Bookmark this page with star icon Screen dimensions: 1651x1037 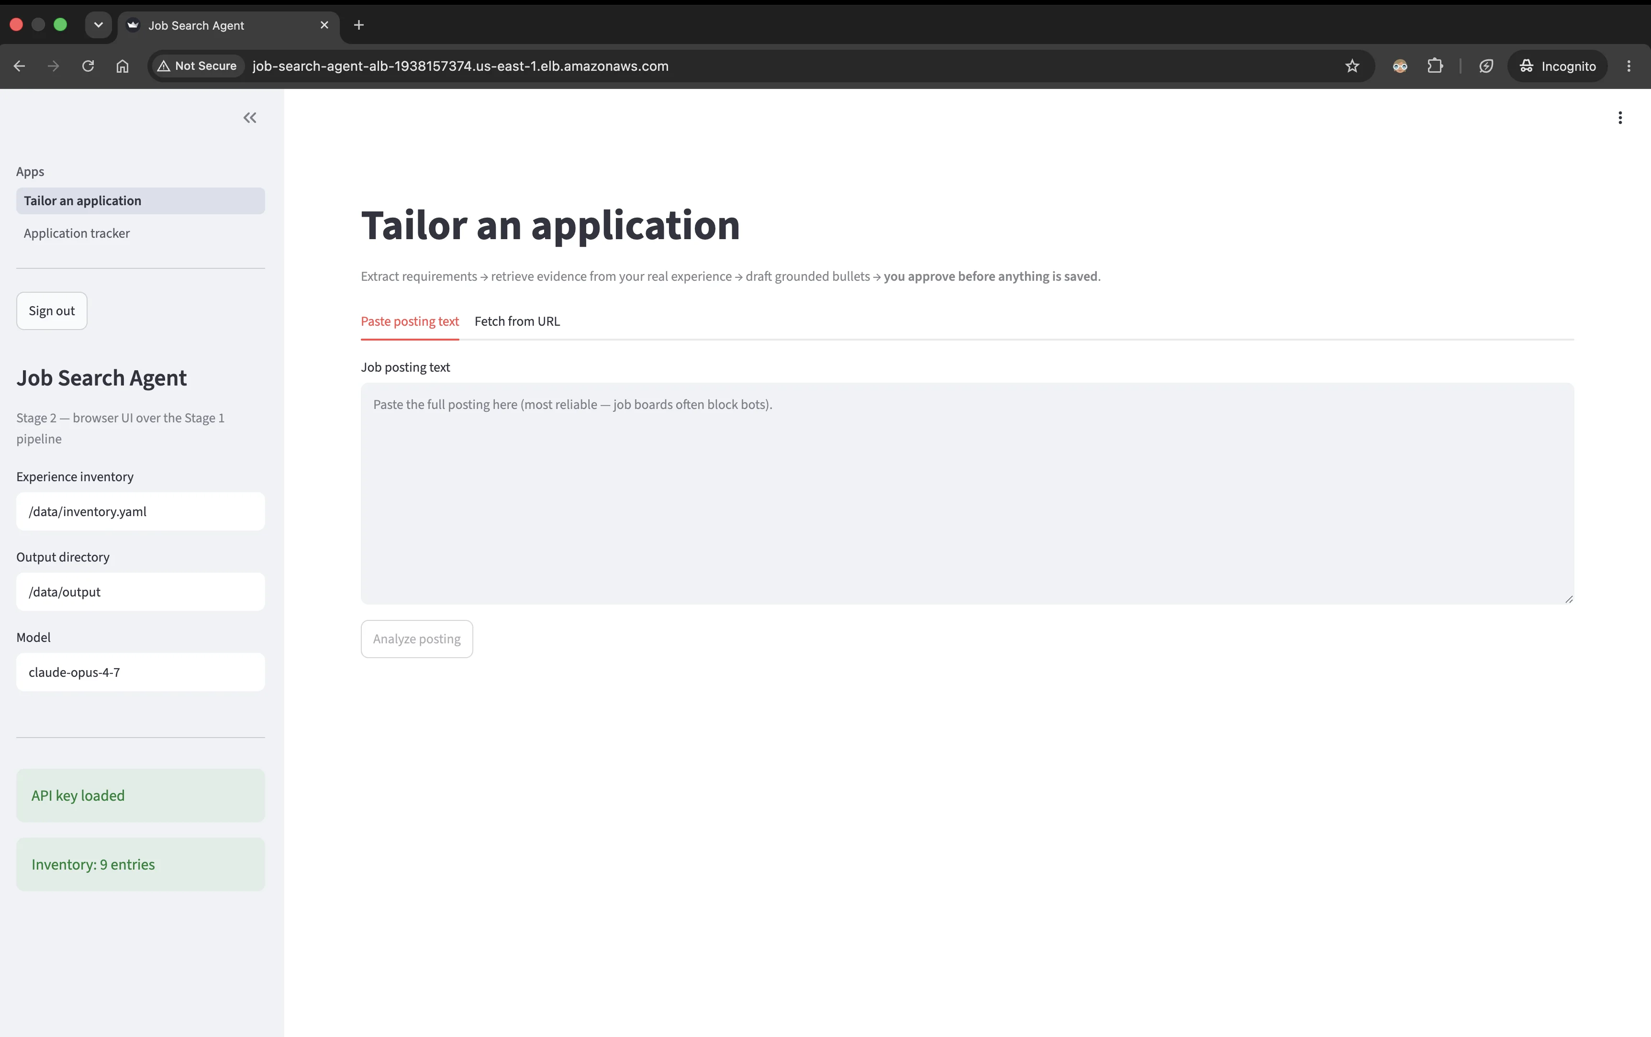pyautogui.click(x=1351, y=66)
